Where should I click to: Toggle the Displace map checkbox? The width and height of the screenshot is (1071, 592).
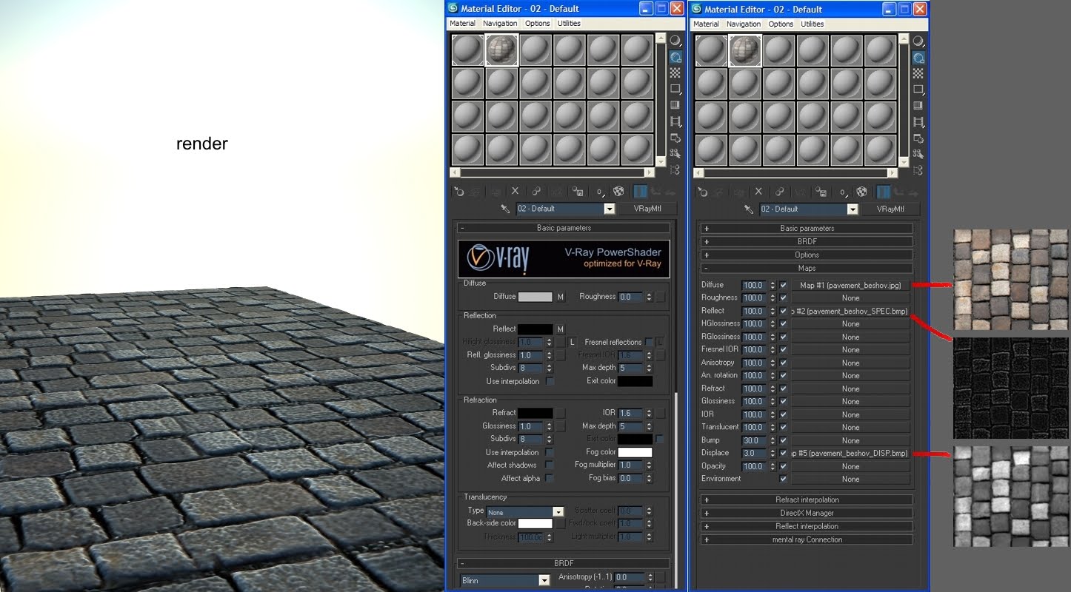point(783,453)
